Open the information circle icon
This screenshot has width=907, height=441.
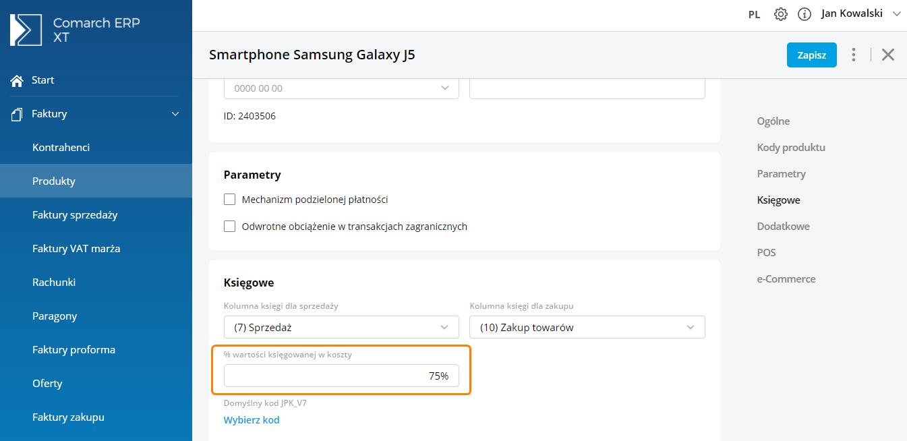[804, 14]
